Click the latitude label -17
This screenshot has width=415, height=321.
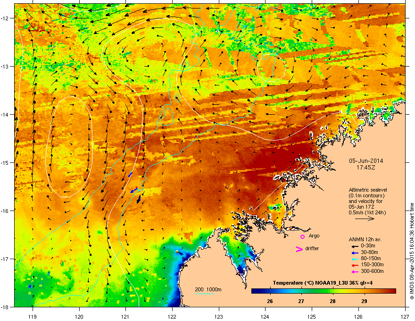[5, 259]
